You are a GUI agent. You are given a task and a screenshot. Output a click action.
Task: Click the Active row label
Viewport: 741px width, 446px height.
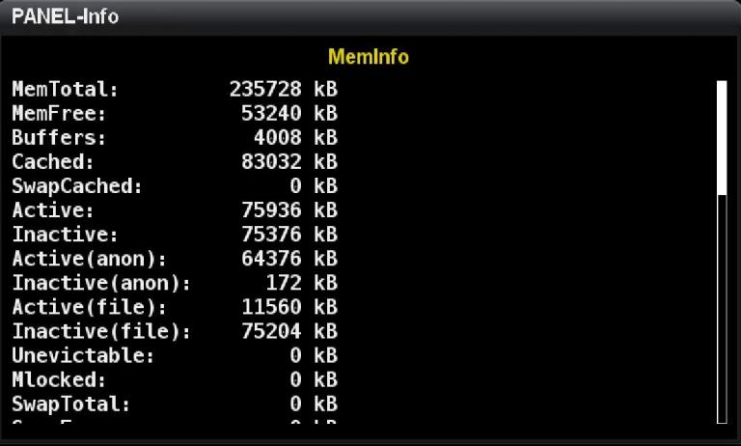[53, 210]
